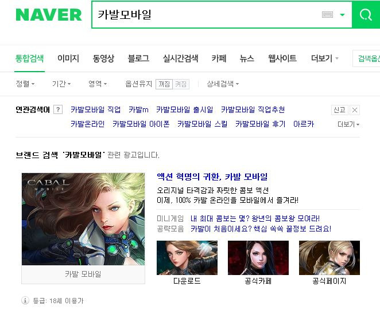The height and width of the screenshot is (314, 380).
Task: Go to the 뉴스 tab
Action: click(x=247, y=58)
